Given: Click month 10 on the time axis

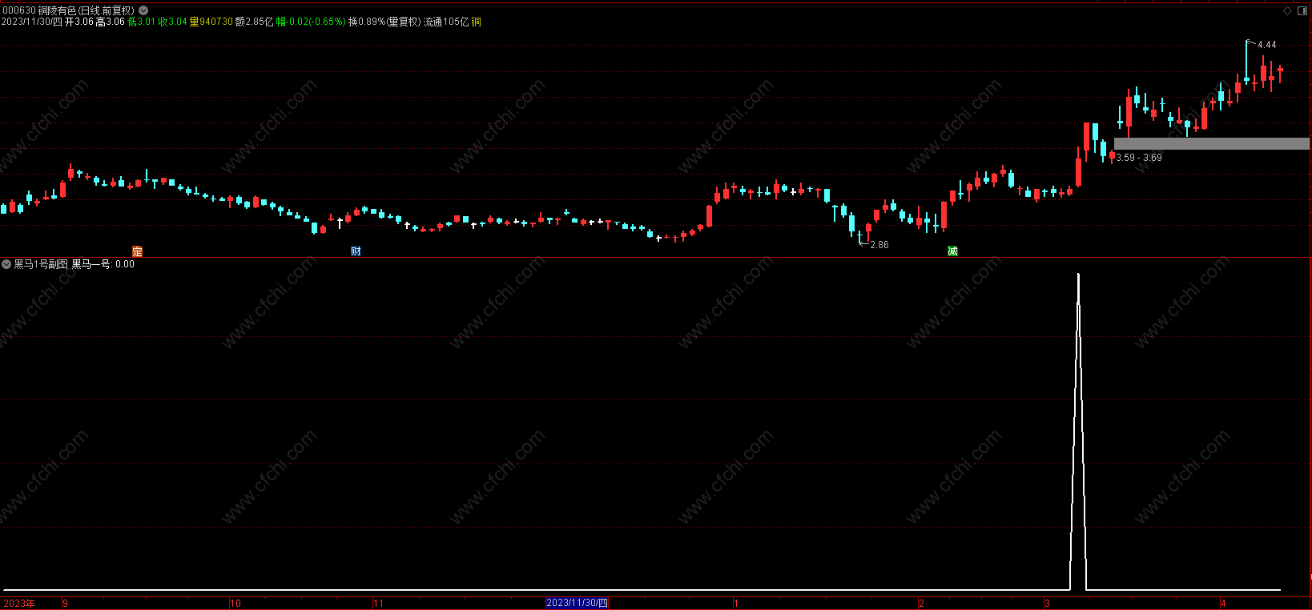Looking at the screenshot, I should (235, 604).
